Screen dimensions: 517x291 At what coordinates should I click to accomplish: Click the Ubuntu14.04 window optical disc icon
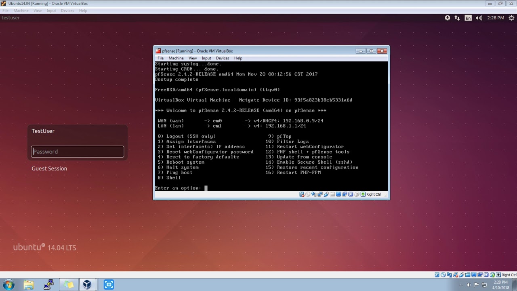coord(443,275)
